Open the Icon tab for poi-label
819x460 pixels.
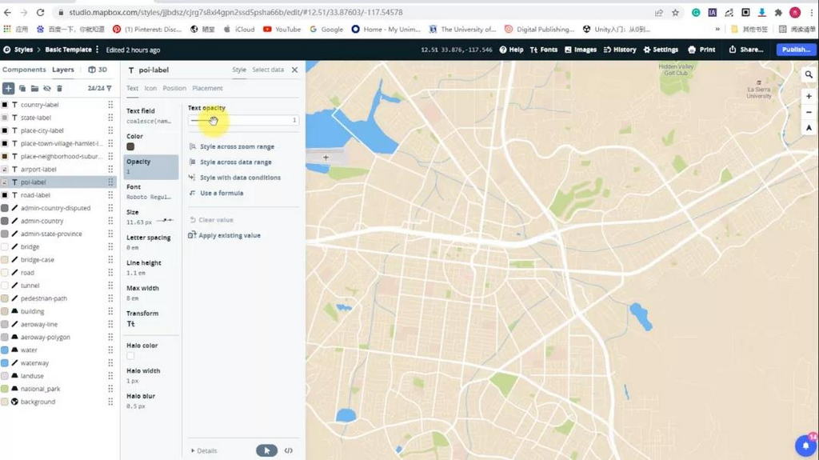click(x=150, y=88)
